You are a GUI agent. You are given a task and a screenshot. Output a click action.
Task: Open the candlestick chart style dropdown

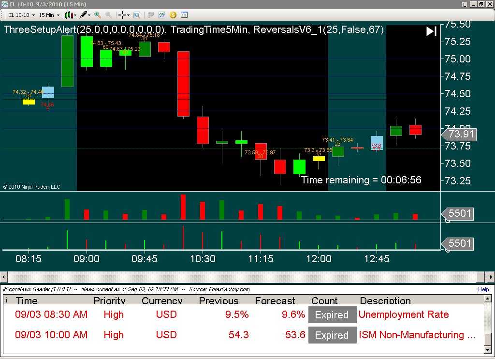tap(71, 15)
